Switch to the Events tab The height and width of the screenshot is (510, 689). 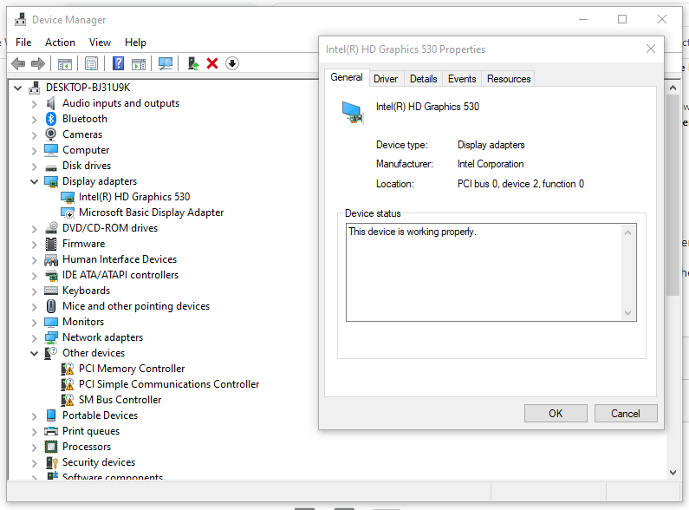pos(462,79)
